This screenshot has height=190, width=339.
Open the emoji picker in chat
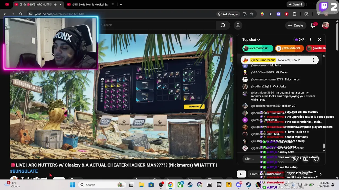click(x=295, y=159)
